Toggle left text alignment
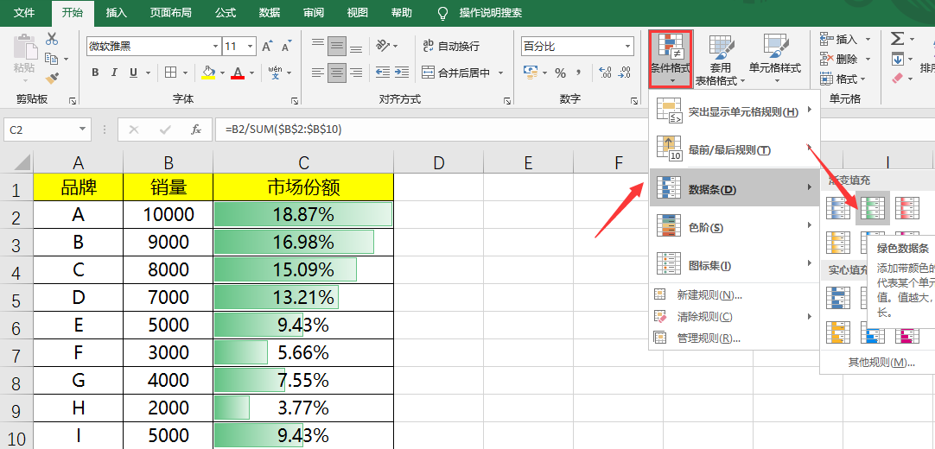Viewport: 935px width, 449px height. (x=318, y=73)
